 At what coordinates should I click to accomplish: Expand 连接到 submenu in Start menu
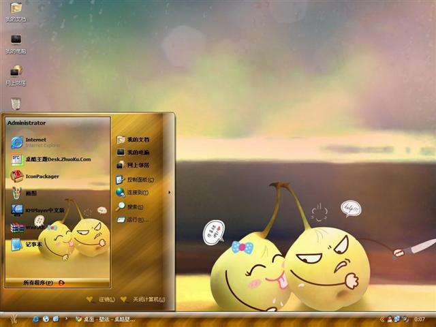point(138,193)
